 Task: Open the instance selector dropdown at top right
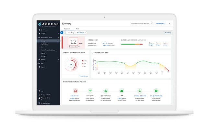(x=163, y=24)
